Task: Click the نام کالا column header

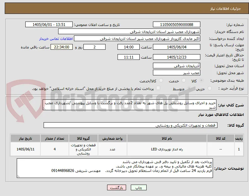Action: (x=167, y=138)
